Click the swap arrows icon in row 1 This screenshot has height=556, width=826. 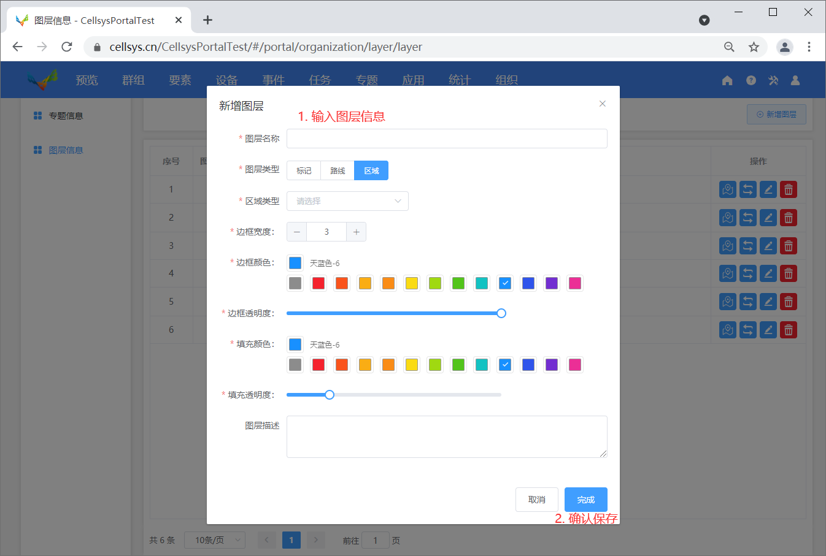[x=748, y=189]
